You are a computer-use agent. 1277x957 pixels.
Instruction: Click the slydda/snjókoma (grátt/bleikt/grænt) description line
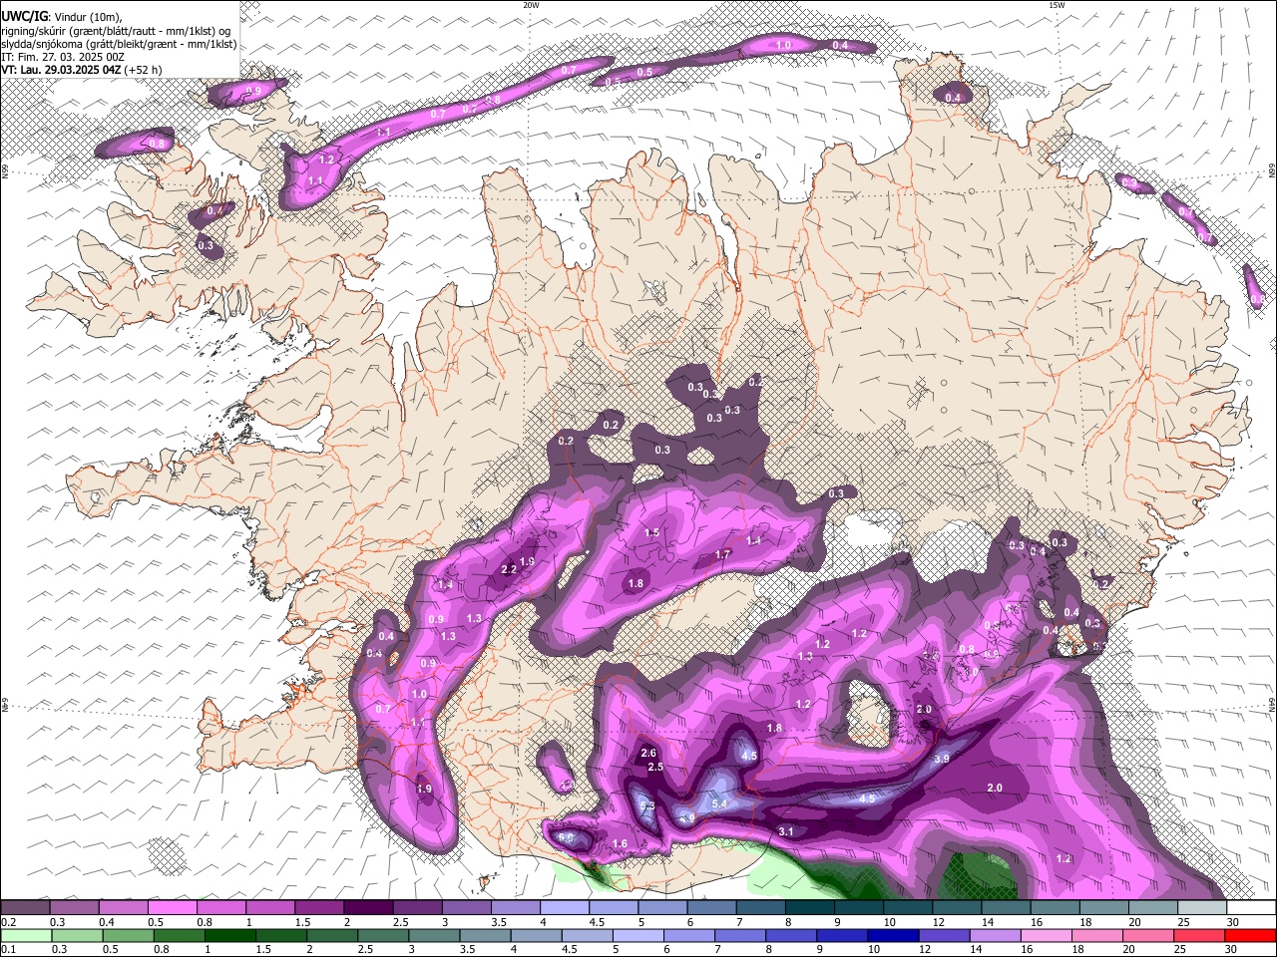tap(119, 44)
